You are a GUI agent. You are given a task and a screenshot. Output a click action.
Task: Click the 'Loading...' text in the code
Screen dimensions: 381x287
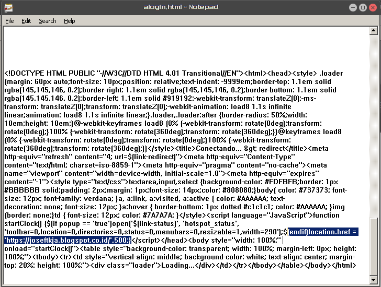tap(178, 266)
